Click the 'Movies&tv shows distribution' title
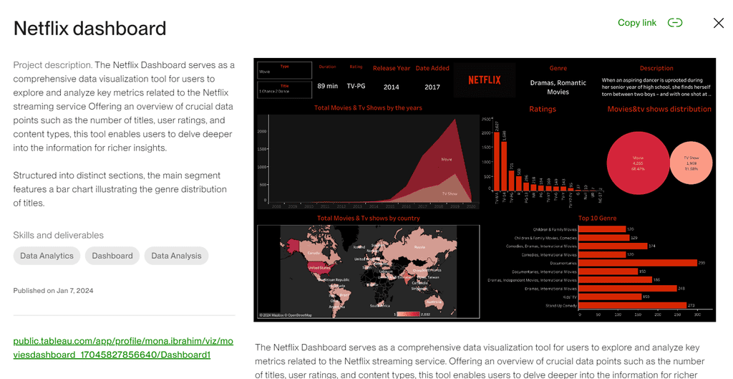The width and height of the screenshot is (733, 379). point(659,109)
